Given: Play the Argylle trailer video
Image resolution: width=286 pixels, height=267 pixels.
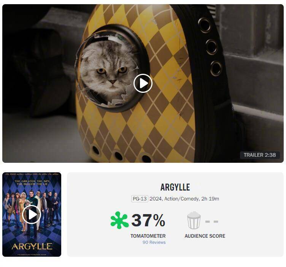Looking at the screenshot, I should pyautogui.click(x=143, y=83).
